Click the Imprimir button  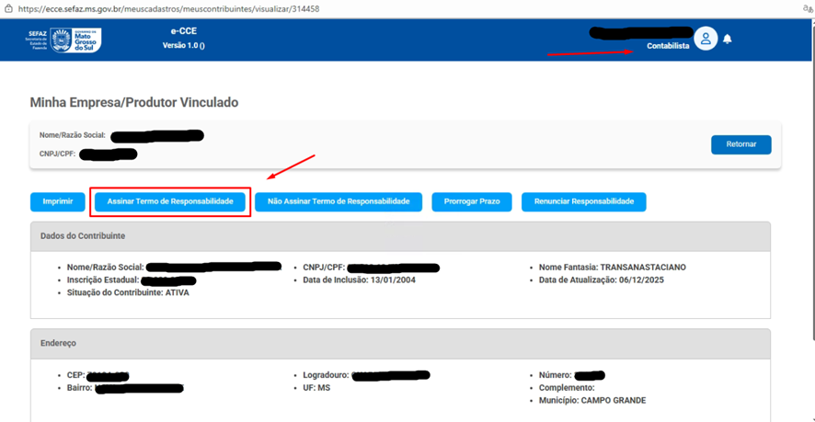57,201
